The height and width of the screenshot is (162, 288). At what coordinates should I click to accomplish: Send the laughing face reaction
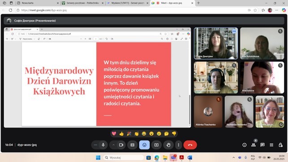coord(144,134)
